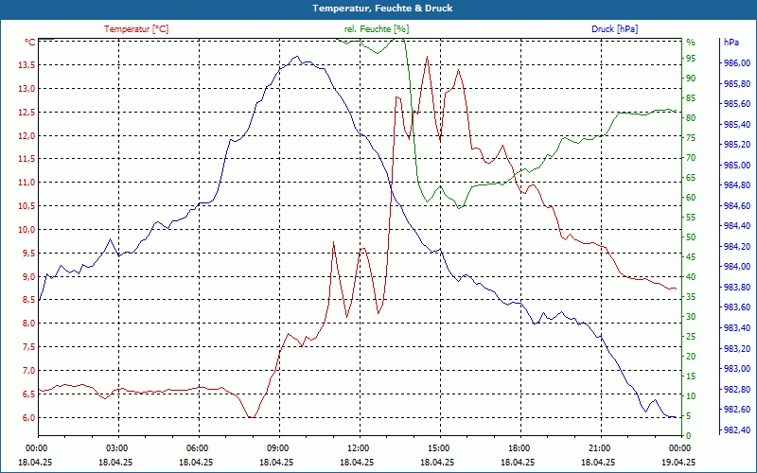This screenshot has width=757, height=473.
Task: Click the green "95" humidity axis value
Action: point(691,59)
